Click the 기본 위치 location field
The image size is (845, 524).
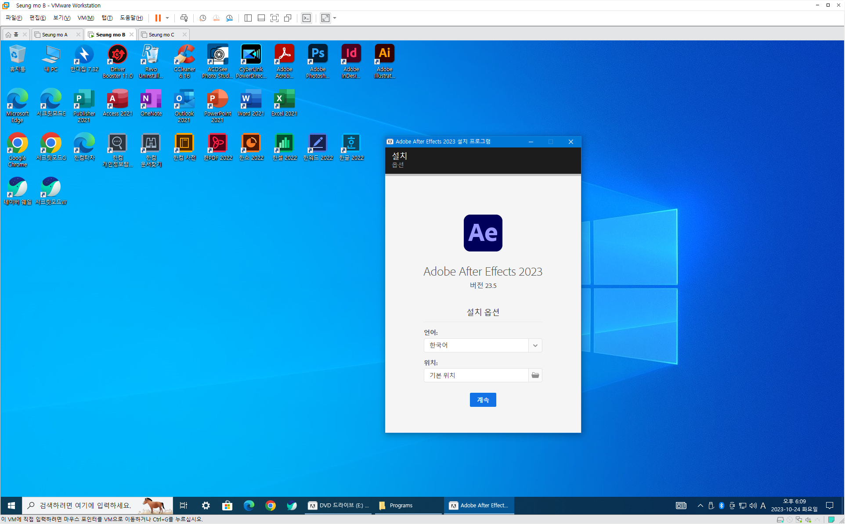pyautogui.click(x=476, y=375)
